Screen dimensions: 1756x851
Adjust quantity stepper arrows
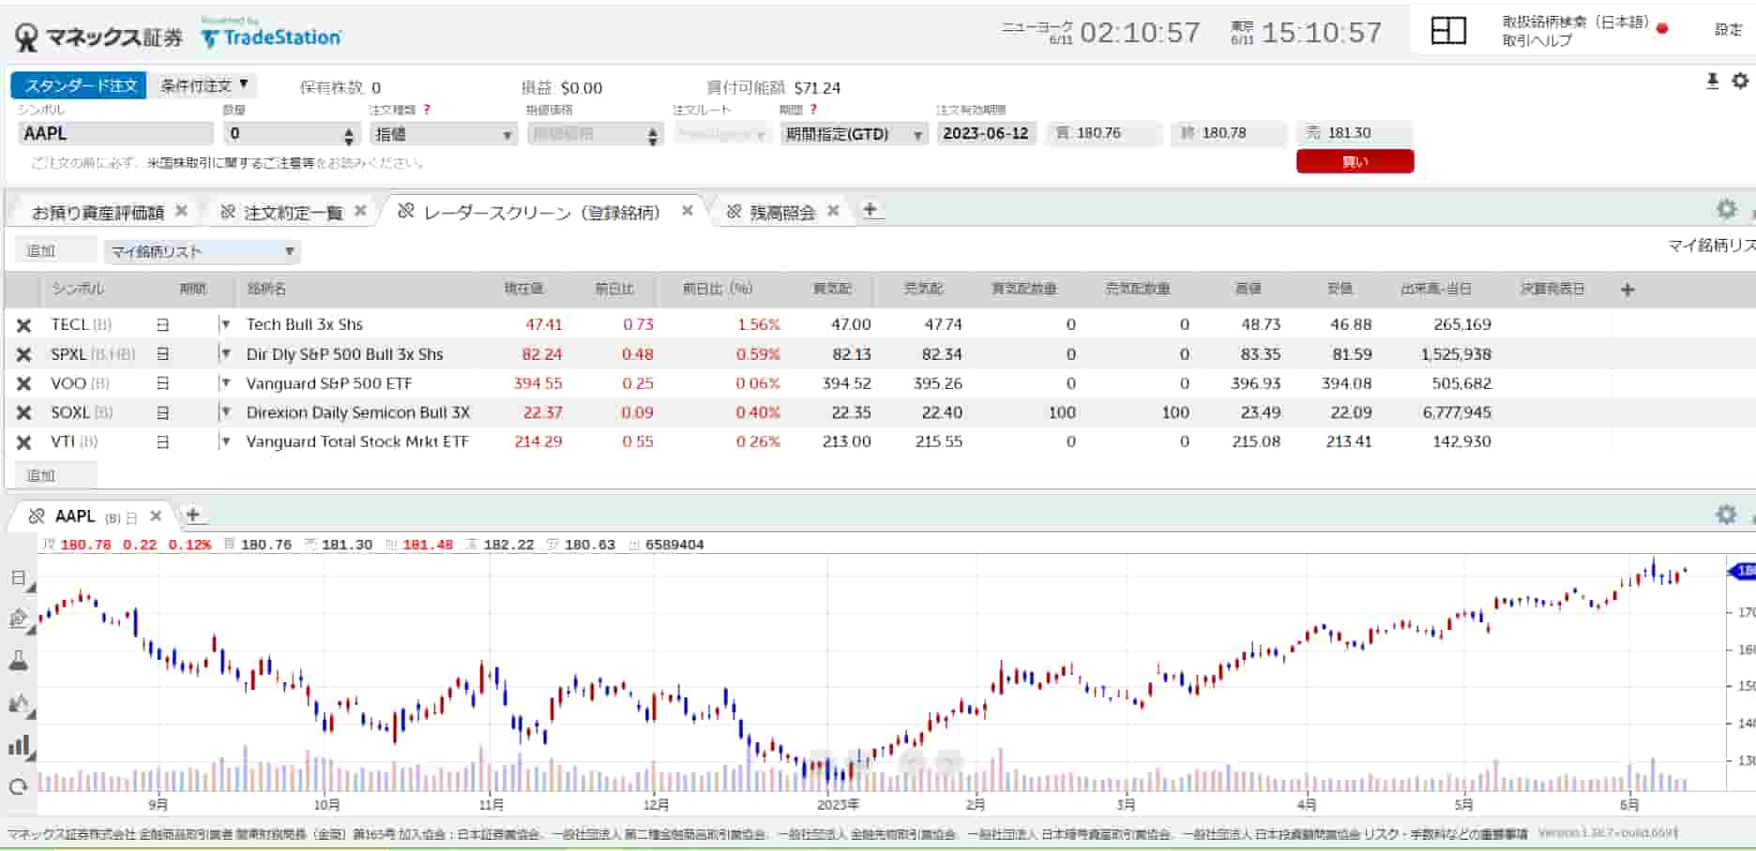(x=349, y=135)
